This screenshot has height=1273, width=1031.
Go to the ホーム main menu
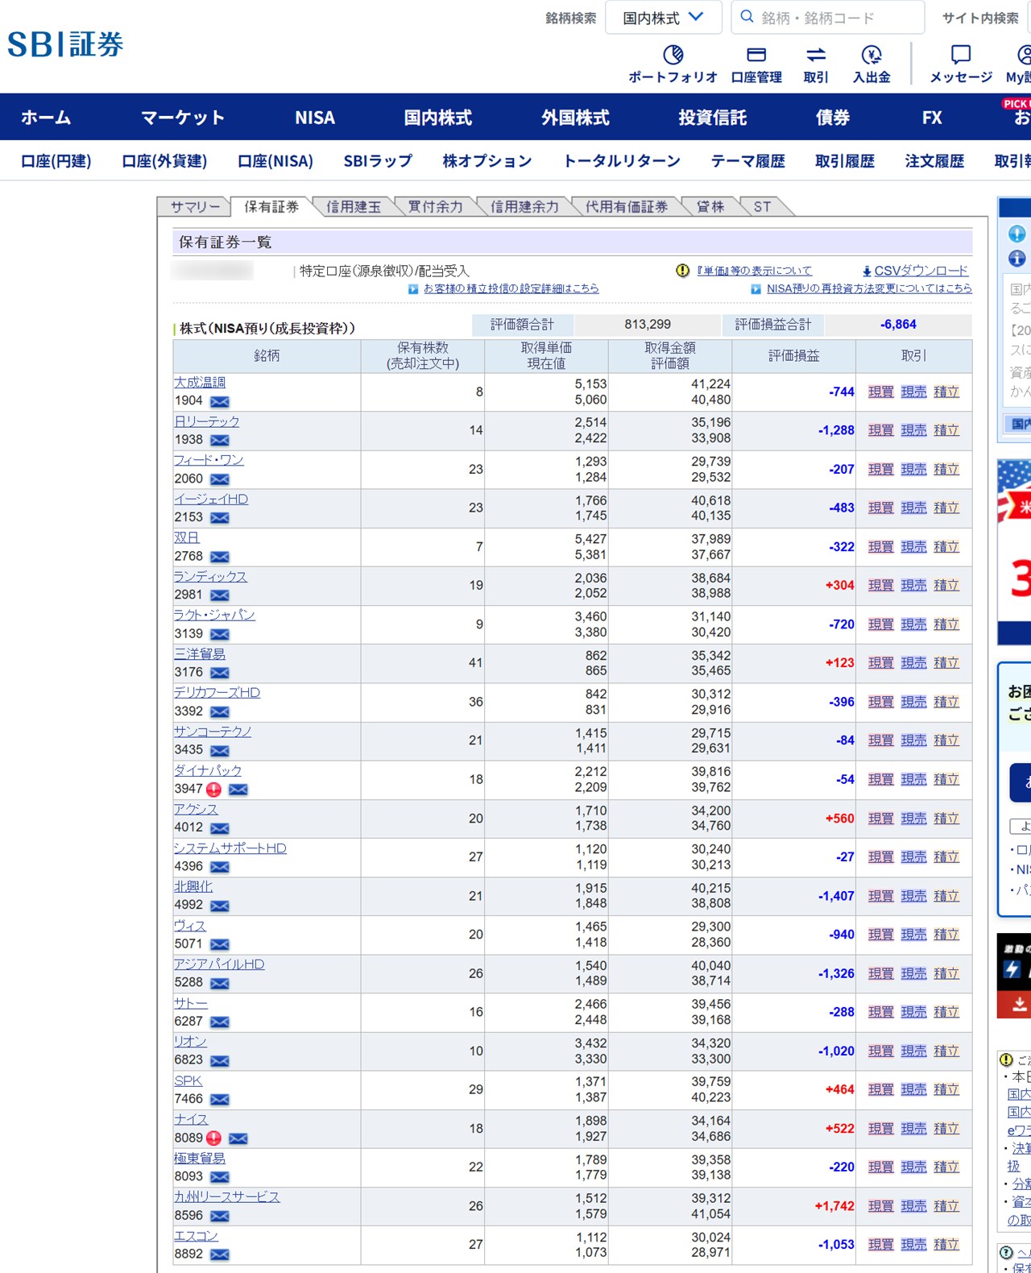click(46, 118)
